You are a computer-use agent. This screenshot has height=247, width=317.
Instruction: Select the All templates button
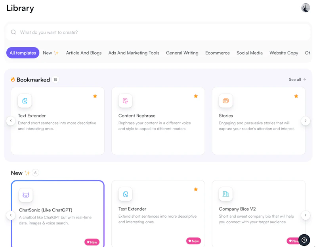(x=23, y=53)
